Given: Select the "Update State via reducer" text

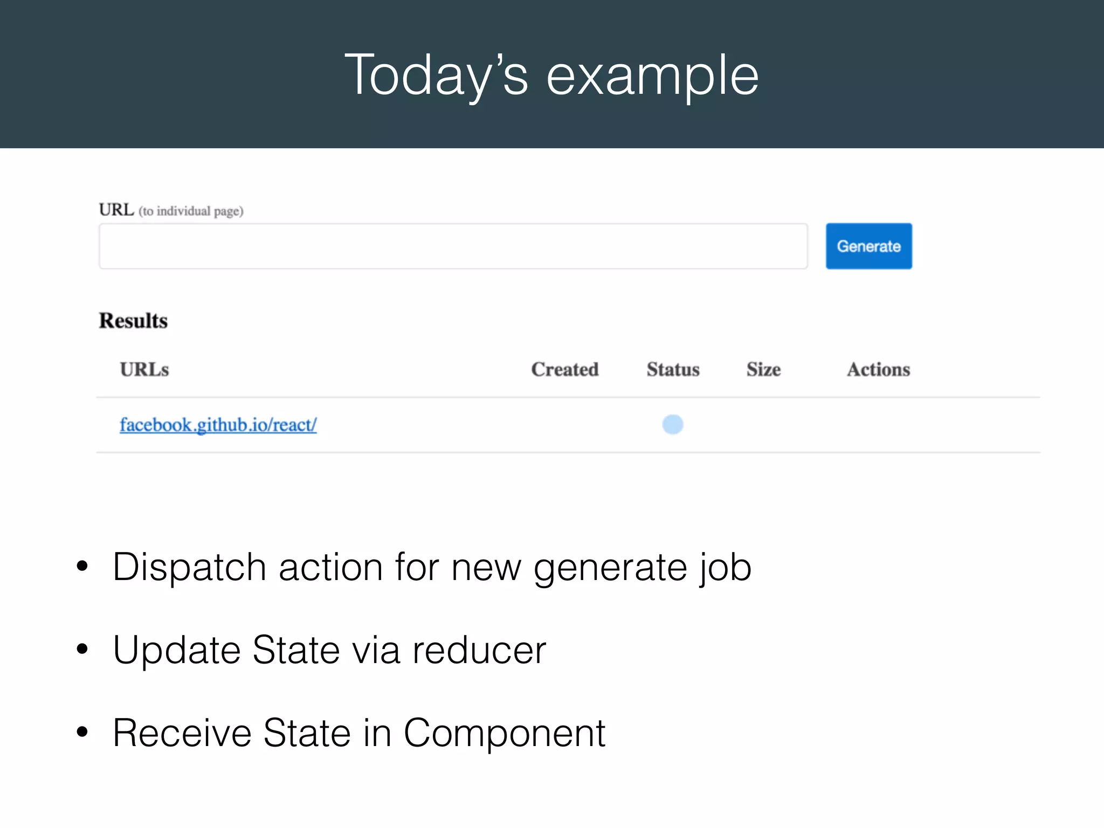Looking at the screenshot, I should (329, 650).
